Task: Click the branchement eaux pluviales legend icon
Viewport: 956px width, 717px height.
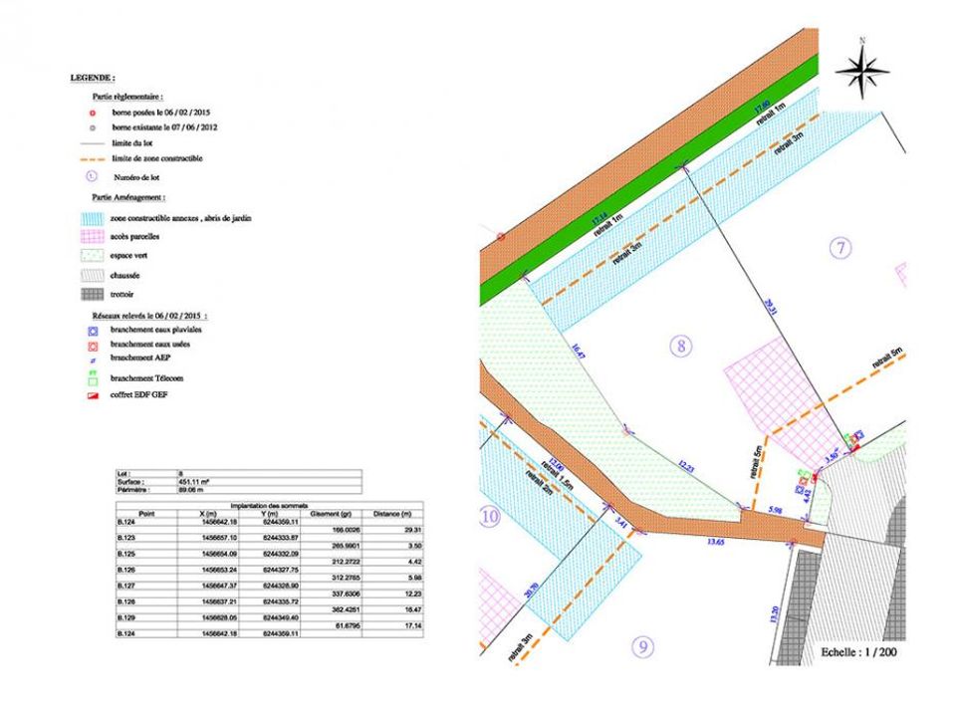Action: click(93, 331)
